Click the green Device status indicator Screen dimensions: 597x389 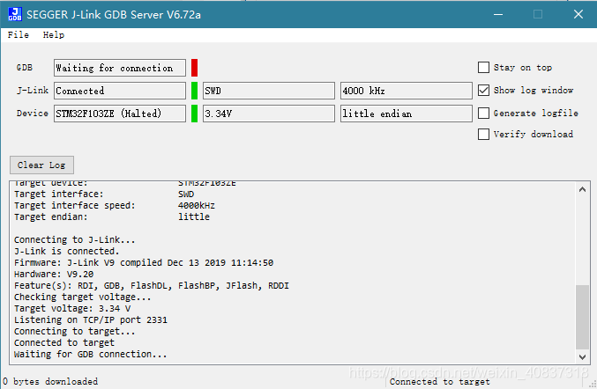195,114
